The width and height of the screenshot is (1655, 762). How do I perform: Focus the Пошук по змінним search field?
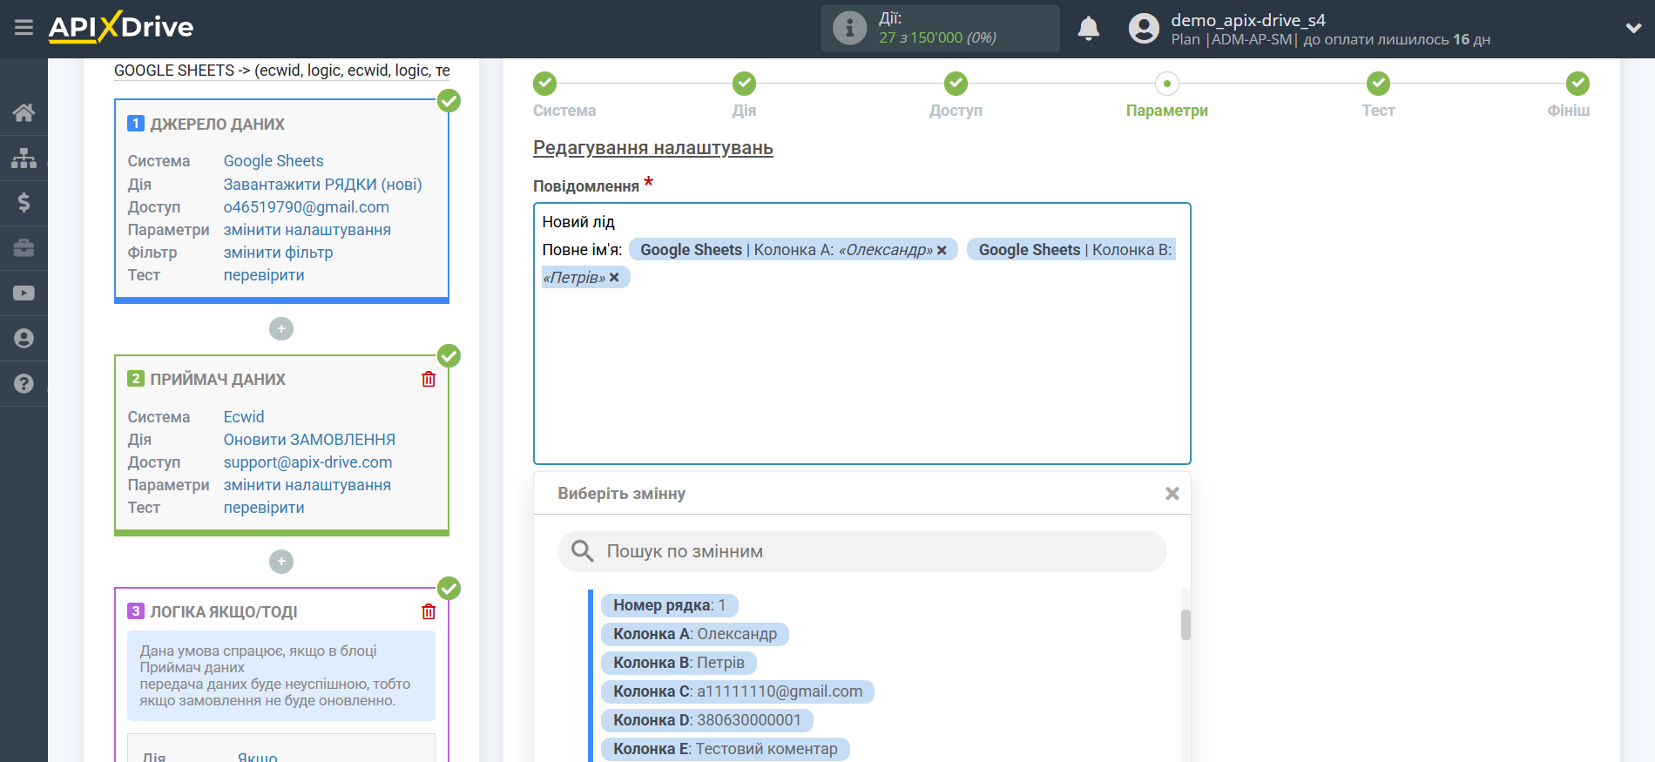click(861, 551)
